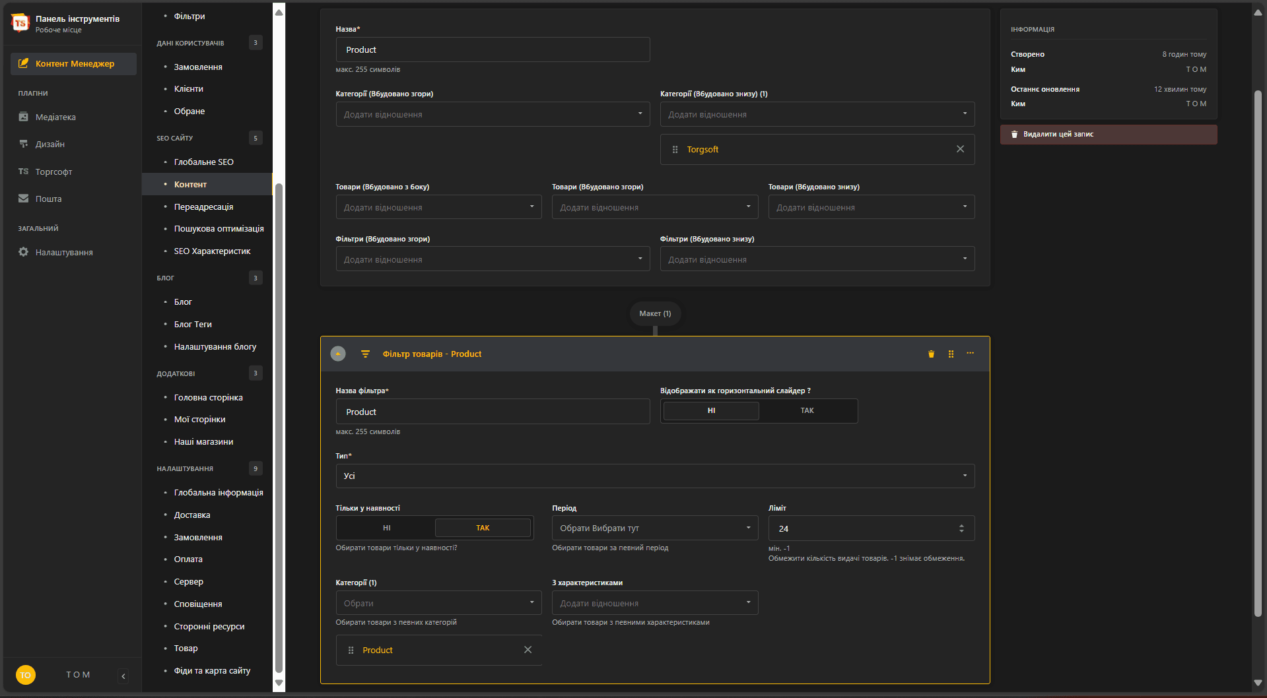This screenshot has height=698, width=1267.
Task: Set Тільки у наявності to ТАК
Action: coord(483,528)
